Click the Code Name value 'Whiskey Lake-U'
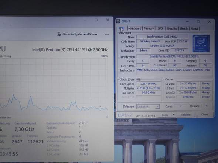Viewport: 218px width, 163px height. pos(150,41)
